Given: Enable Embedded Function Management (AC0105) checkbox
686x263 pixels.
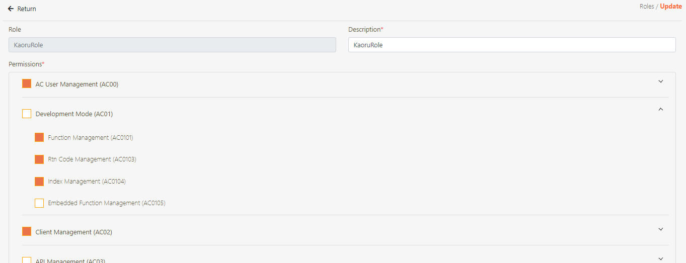Looking at the screenshot, I should [x=39, y=203].
